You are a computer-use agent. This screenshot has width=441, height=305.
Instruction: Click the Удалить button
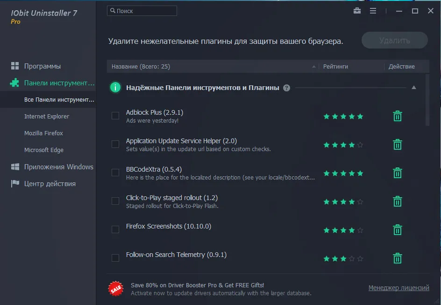[395, 40]
